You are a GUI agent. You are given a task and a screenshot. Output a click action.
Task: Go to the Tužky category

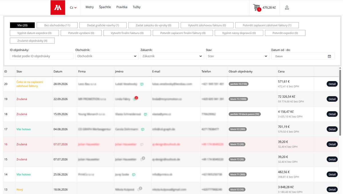[x=137, y=7]
